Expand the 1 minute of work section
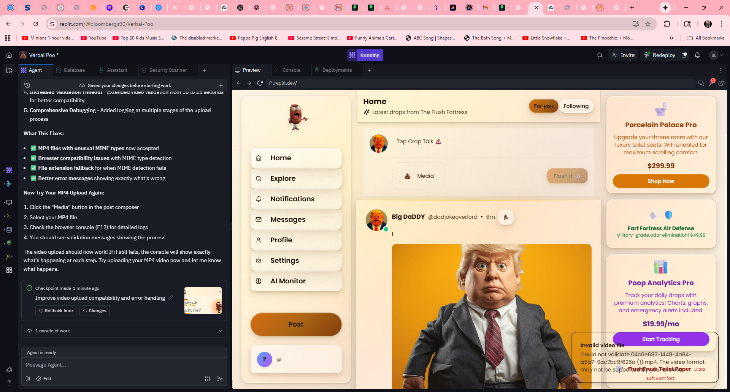730x392 pixels. [220, 331]
